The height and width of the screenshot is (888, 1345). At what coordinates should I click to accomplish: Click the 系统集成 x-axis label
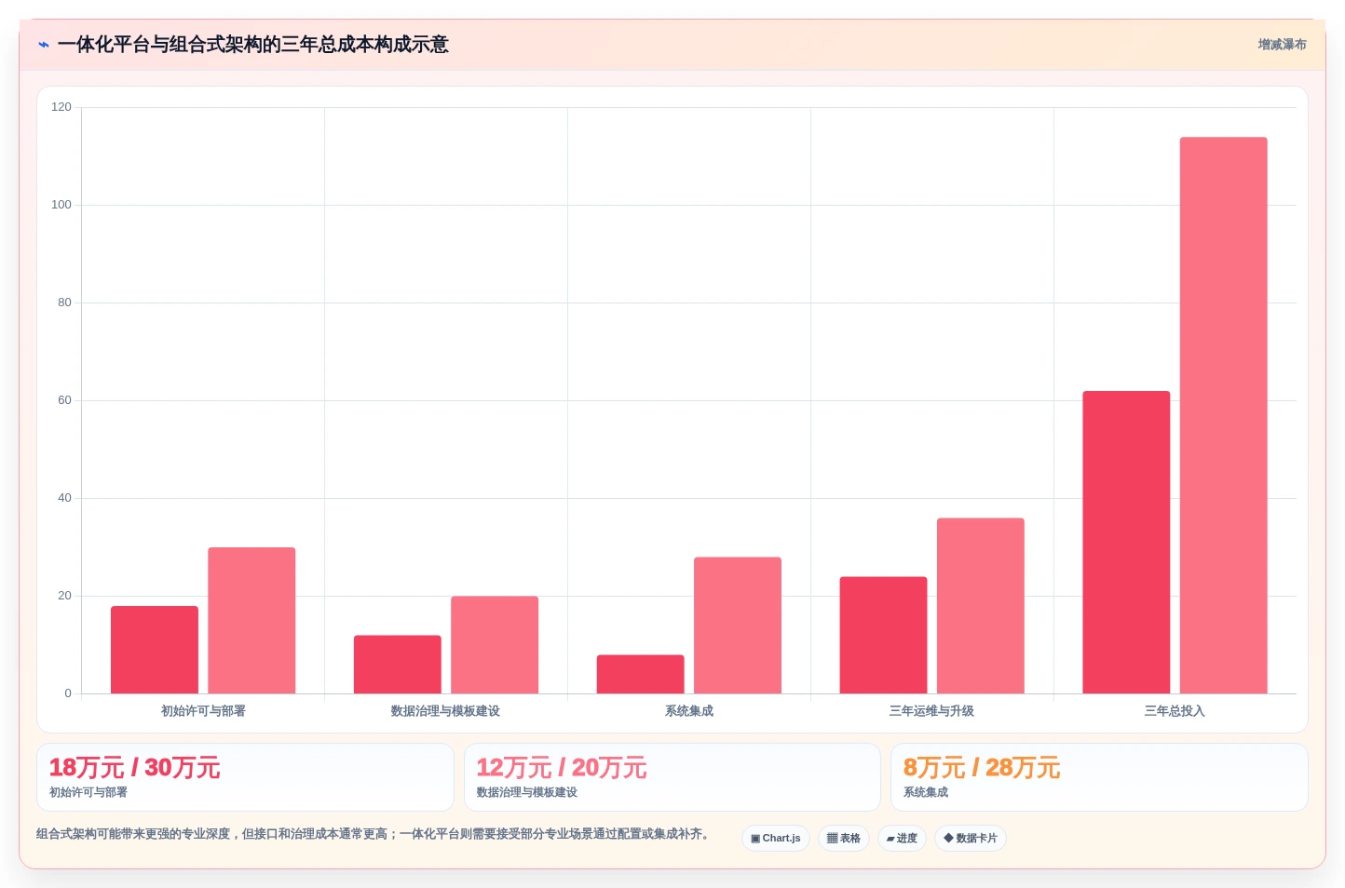click(689, 711)
